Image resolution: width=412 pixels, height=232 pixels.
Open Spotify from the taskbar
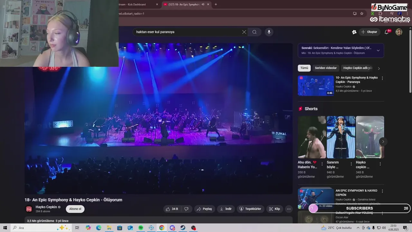click(x=141, y=228)
